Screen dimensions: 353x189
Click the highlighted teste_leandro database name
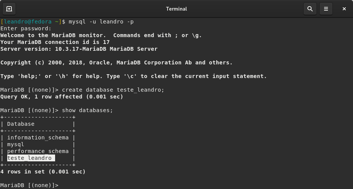30,158
